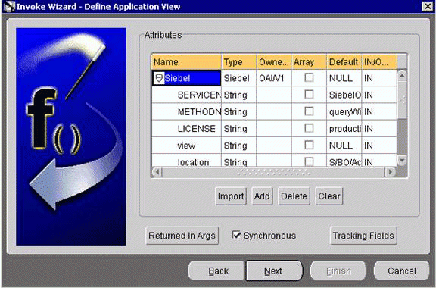
Task: Select the LICENSE attribute row
Action: pyautogui.click(x=274, y=129)
